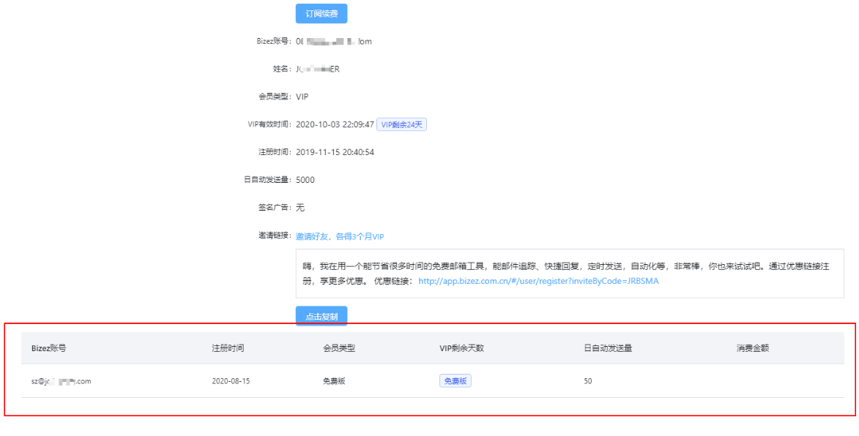Click the 点击复制 copy button
Image resolution: width=859 pixels, height=436 pixels.
(321, 315)
